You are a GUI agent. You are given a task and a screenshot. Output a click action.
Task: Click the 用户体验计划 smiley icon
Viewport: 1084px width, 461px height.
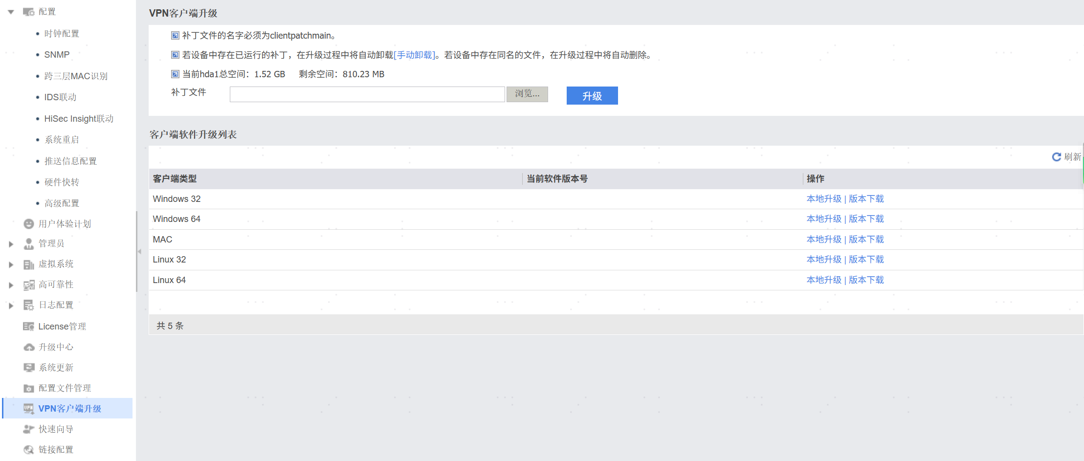29,224
